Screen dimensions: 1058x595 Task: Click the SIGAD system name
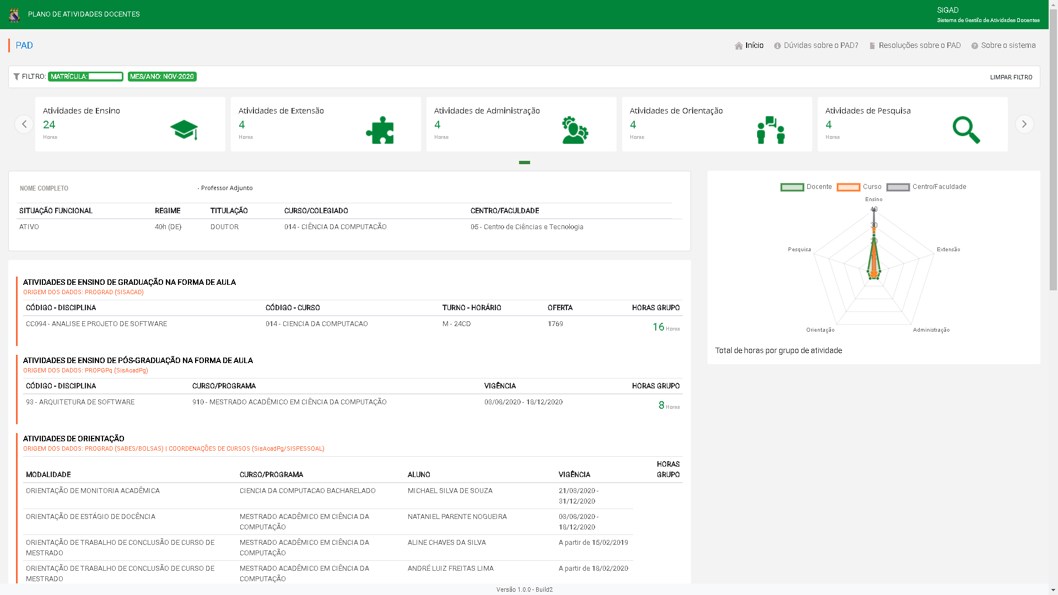click(x=948, y=10)
